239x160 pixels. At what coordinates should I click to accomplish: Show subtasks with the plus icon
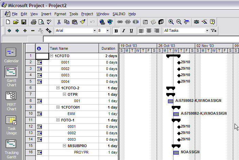(25, 31)
